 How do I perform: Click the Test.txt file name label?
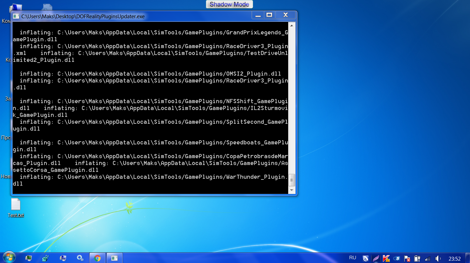coord(16,215)
